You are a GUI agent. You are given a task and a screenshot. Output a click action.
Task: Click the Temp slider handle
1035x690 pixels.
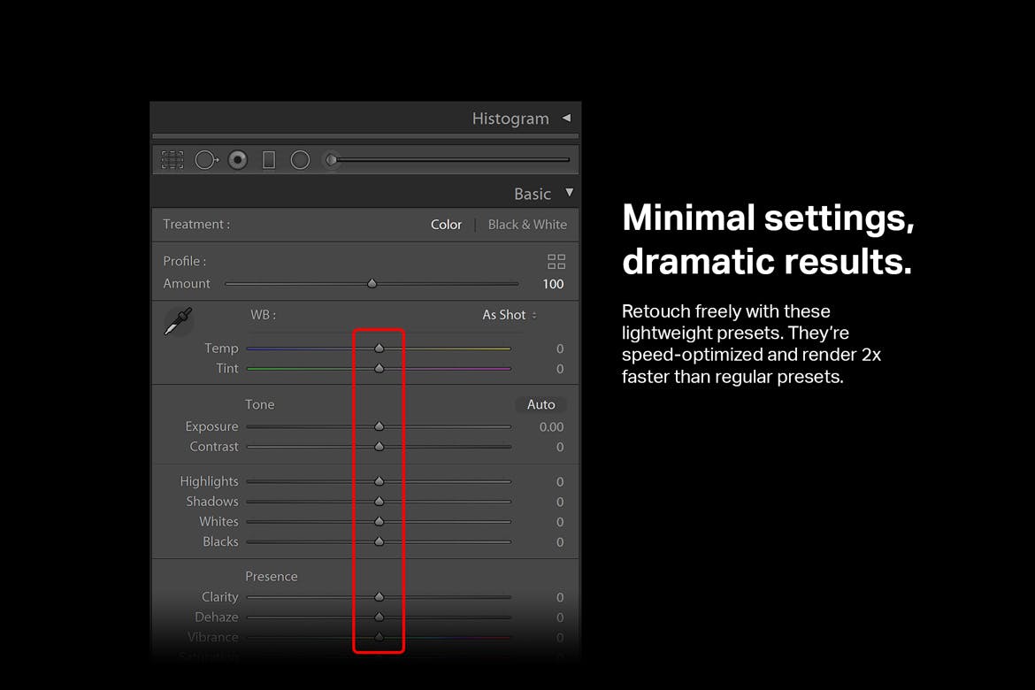pos(379,349)
